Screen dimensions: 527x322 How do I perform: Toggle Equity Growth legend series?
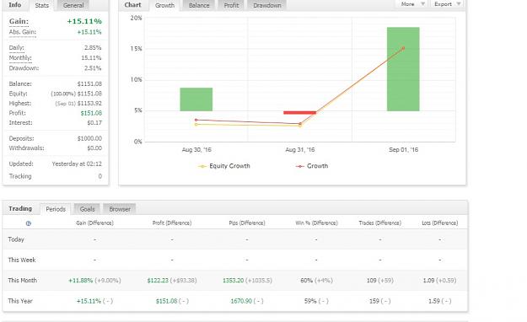pyautogui.click(x=224, y=166)
